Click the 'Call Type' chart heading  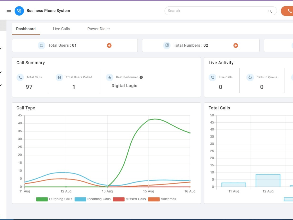coord(26,108)
